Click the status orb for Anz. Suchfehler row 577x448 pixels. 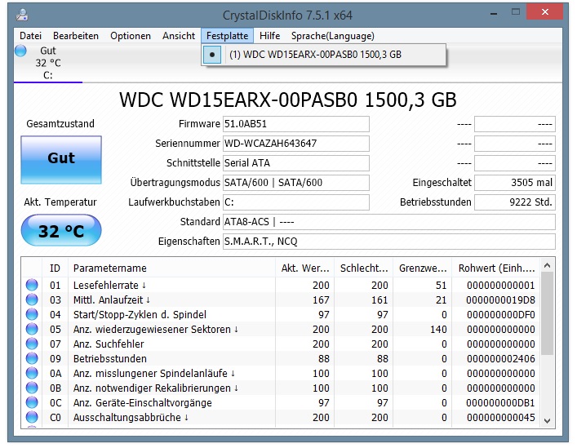coord(32,344)
